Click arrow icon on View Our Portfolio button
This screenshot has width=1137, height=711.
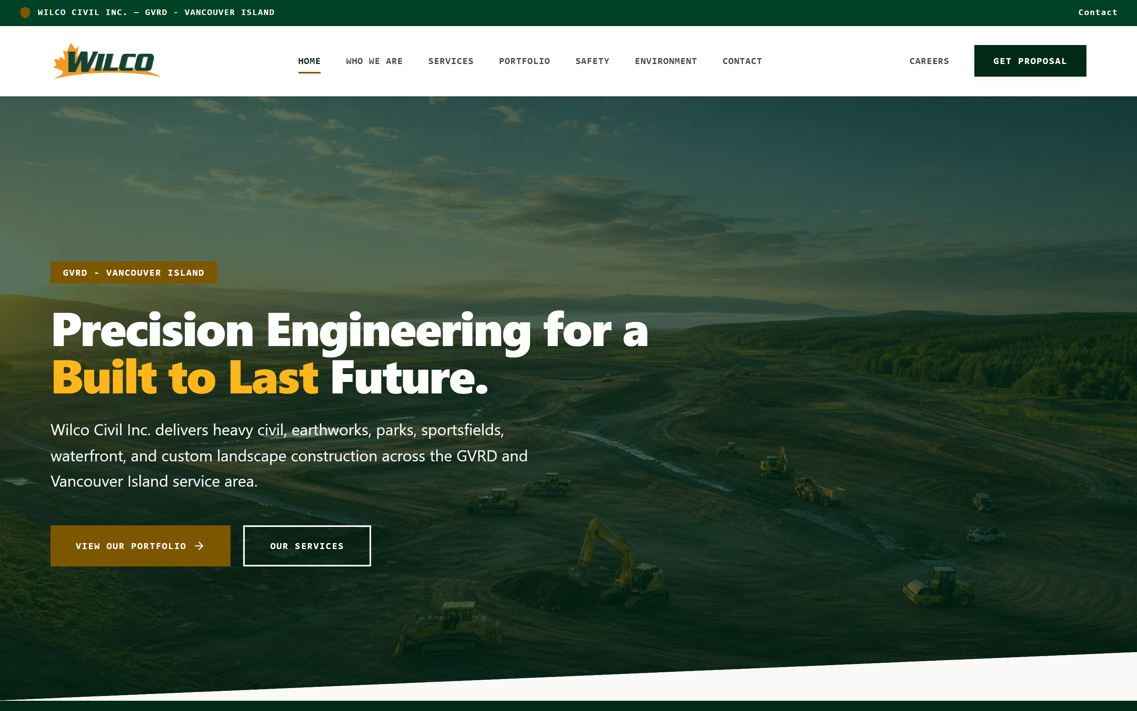point(199,546)
